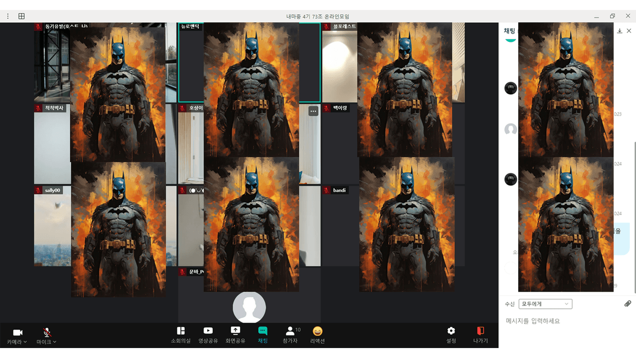
Task: Unmute the microphone via 마이크 icon
Action: coord(47,332)
